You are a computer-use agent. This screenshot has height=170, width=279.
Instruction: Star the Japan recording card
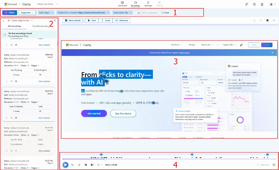[7, 151]
